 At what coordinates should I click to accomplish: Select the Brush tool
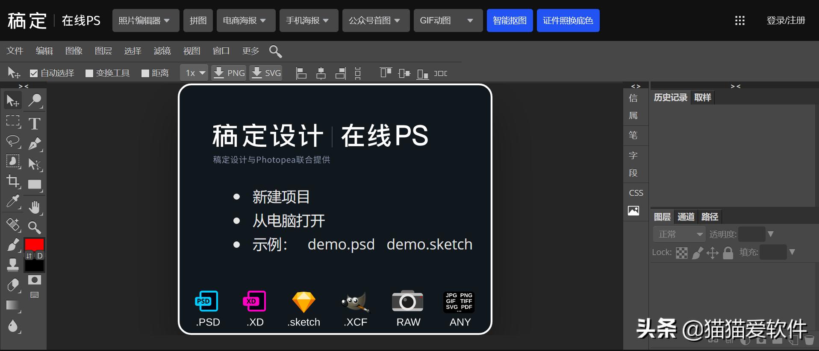pyautogui.click(x=13, y=244)
